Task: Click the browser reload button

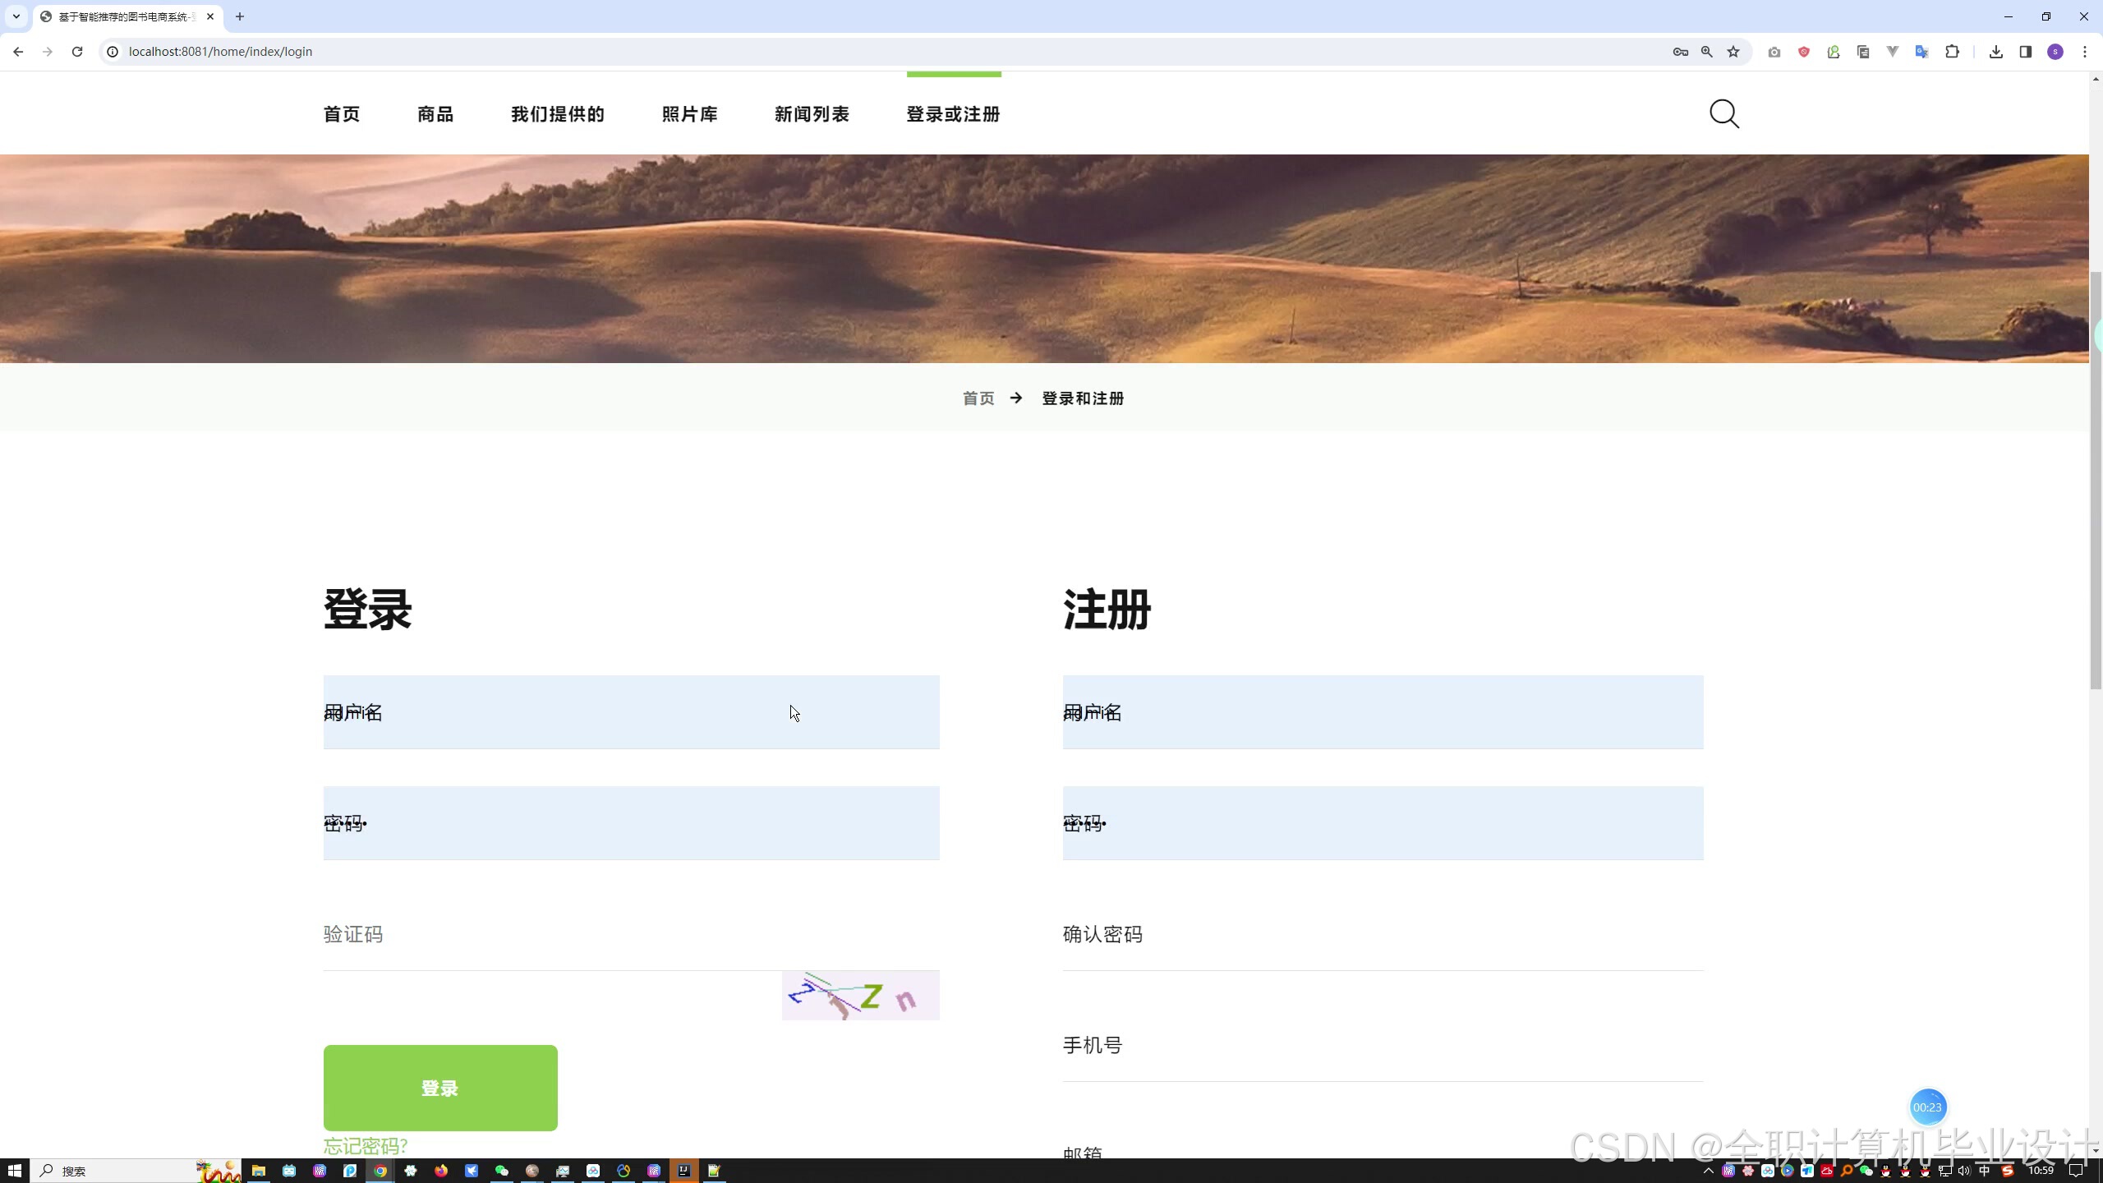Action: point(77,52)
